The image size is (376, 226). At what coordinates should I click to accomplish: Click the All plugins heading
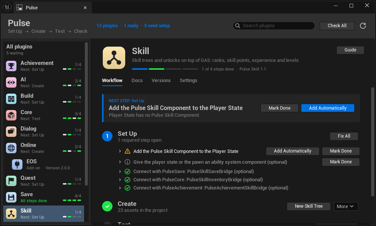coord(19,47)
